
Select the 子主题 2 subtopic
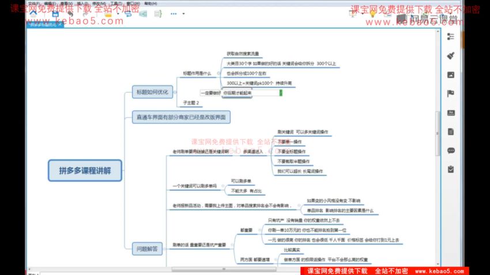point(191,103)
